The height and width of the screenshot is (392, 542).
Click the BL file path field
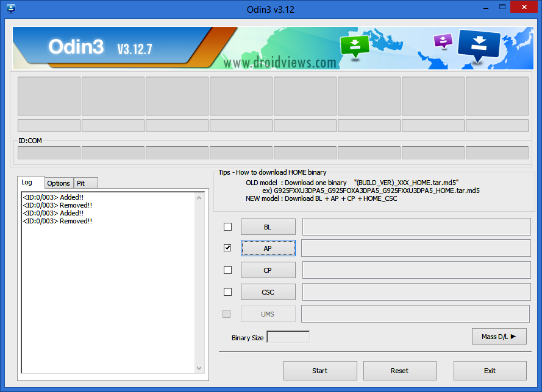pyautogui.click(x=416, y=226)
